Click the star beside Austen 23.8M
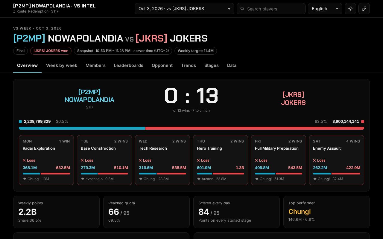The width and height of the screenshot is (383, 239). point(199,179)
